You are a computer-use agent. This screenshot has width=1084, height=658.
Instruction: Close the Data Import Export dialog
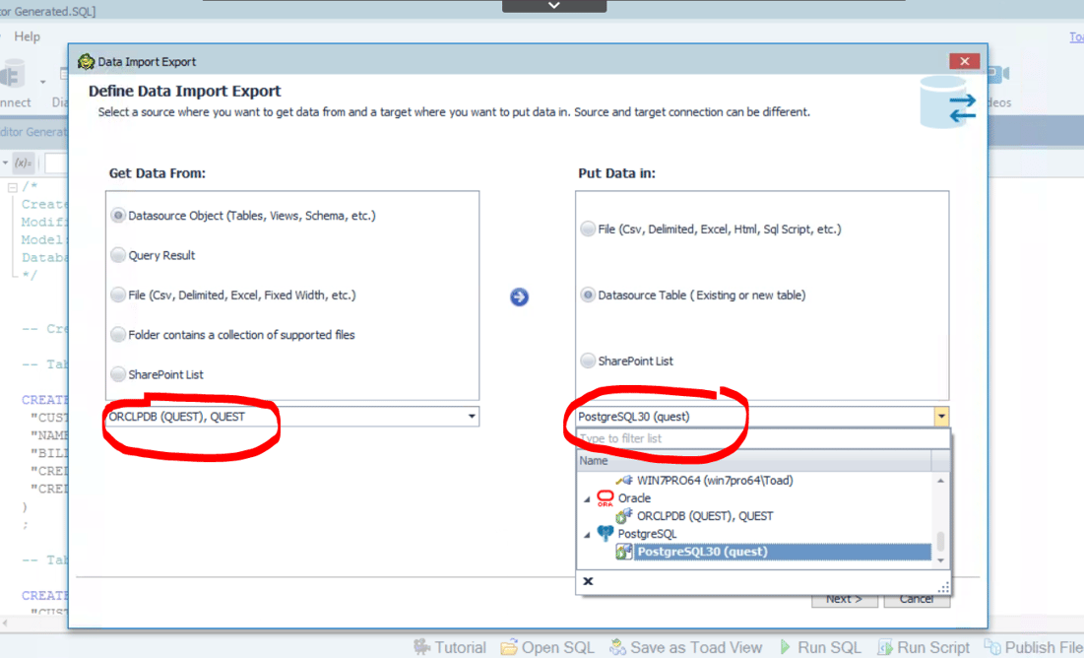(x=965, y=61)
